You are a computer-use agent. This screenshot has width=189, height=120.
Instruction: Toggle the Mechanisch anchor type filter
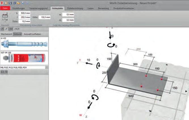click(x=7, y=34)
